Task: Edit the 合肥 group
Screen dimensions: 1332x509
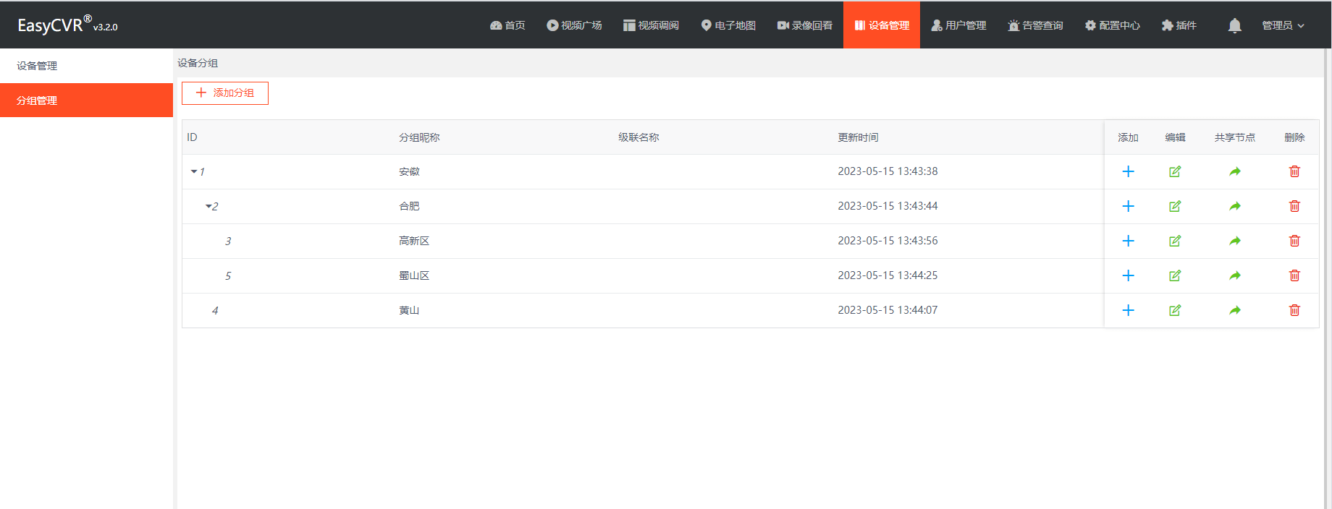Action: click(1175, 206)
